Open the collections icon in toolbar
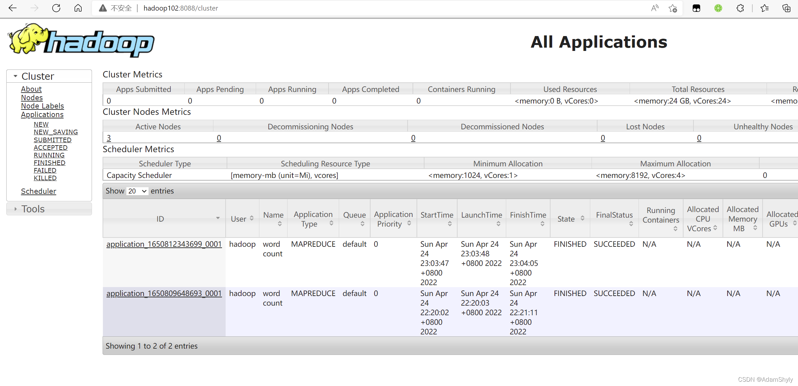Screen dimensions: 798x386 786,8
